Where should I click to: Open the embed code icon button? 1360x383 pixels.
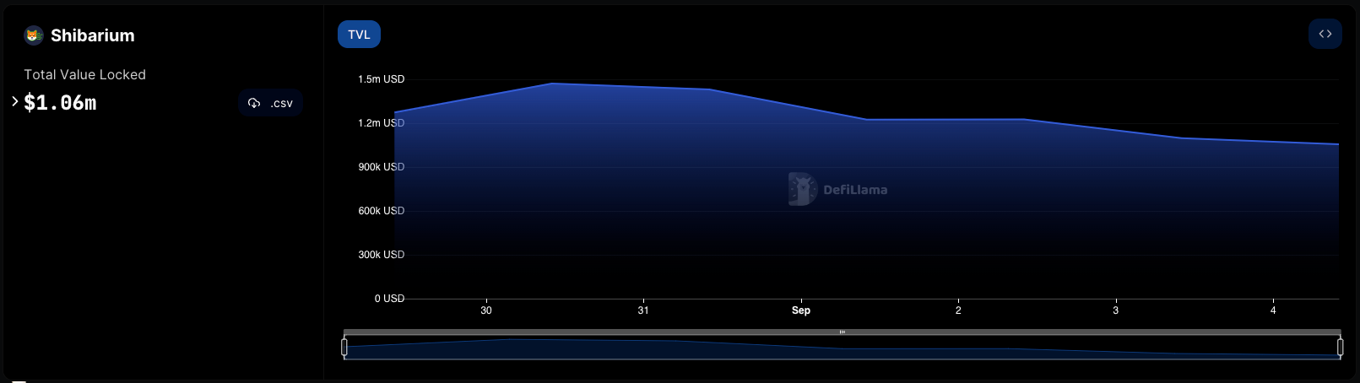(1325, 35)
